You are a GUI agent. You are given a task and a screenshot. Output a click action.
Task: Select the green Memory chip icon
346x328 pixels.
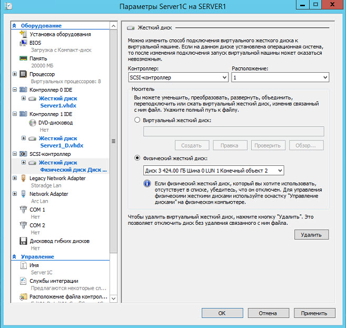(23, 58)
